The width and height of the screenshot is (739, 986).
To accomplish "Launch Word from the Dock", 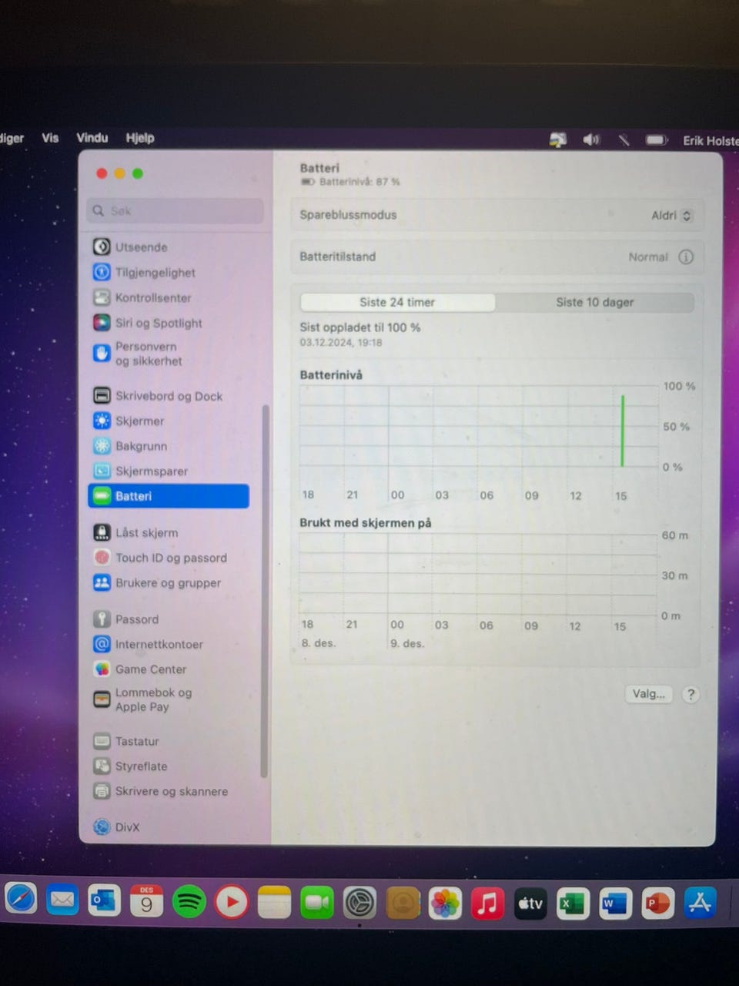I will 614,903.
